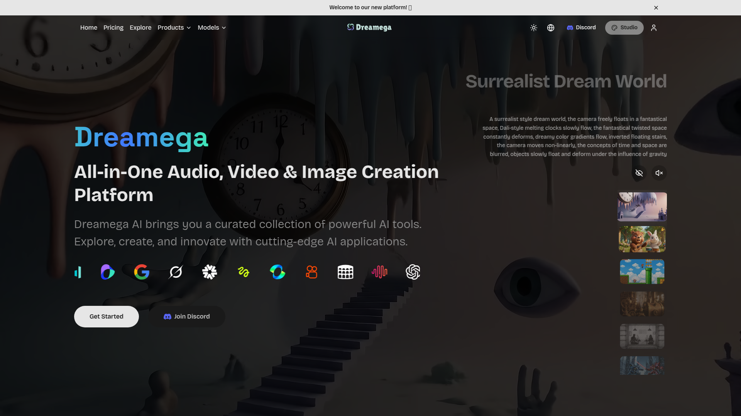Expand the Models dropdown menu
Screen dimensions: 741x416
pyautogui.click(x=211, y=28)
